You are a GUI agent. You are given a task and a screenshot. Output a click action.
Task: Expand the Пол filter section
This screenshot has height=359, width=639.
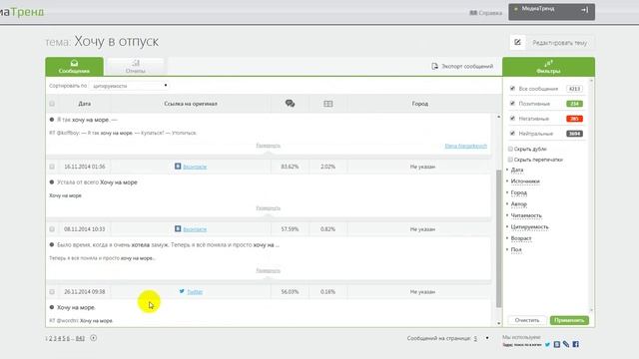coord(516,250)
